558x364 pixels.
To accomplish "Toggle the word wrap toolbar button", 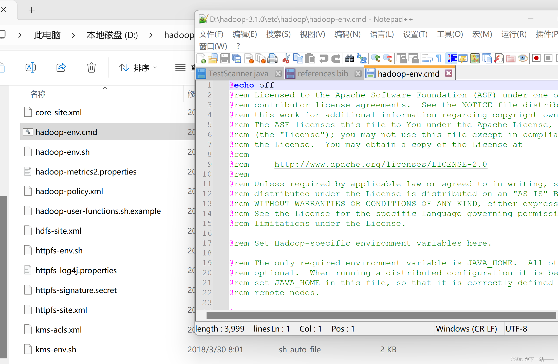I will point(427,59).
